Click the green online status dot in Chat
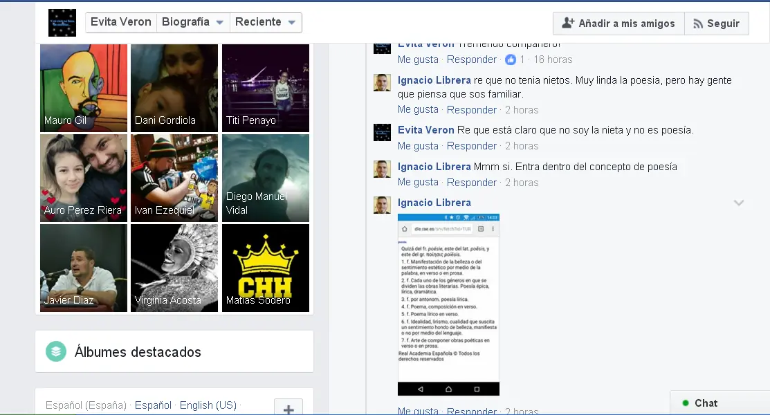770x415 pixels. click(x=686, y=403)
